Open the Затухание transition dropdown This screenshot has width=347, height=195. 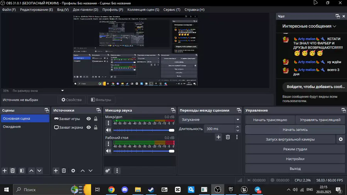tap(210, 119)
